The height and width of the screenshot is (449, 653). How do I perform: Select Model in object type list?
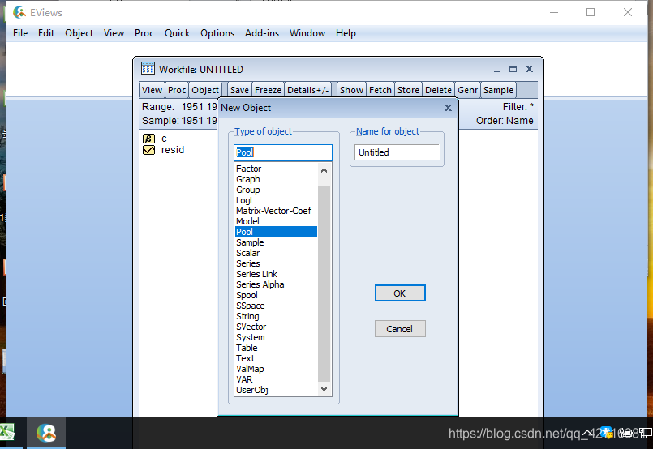(275, 221)
